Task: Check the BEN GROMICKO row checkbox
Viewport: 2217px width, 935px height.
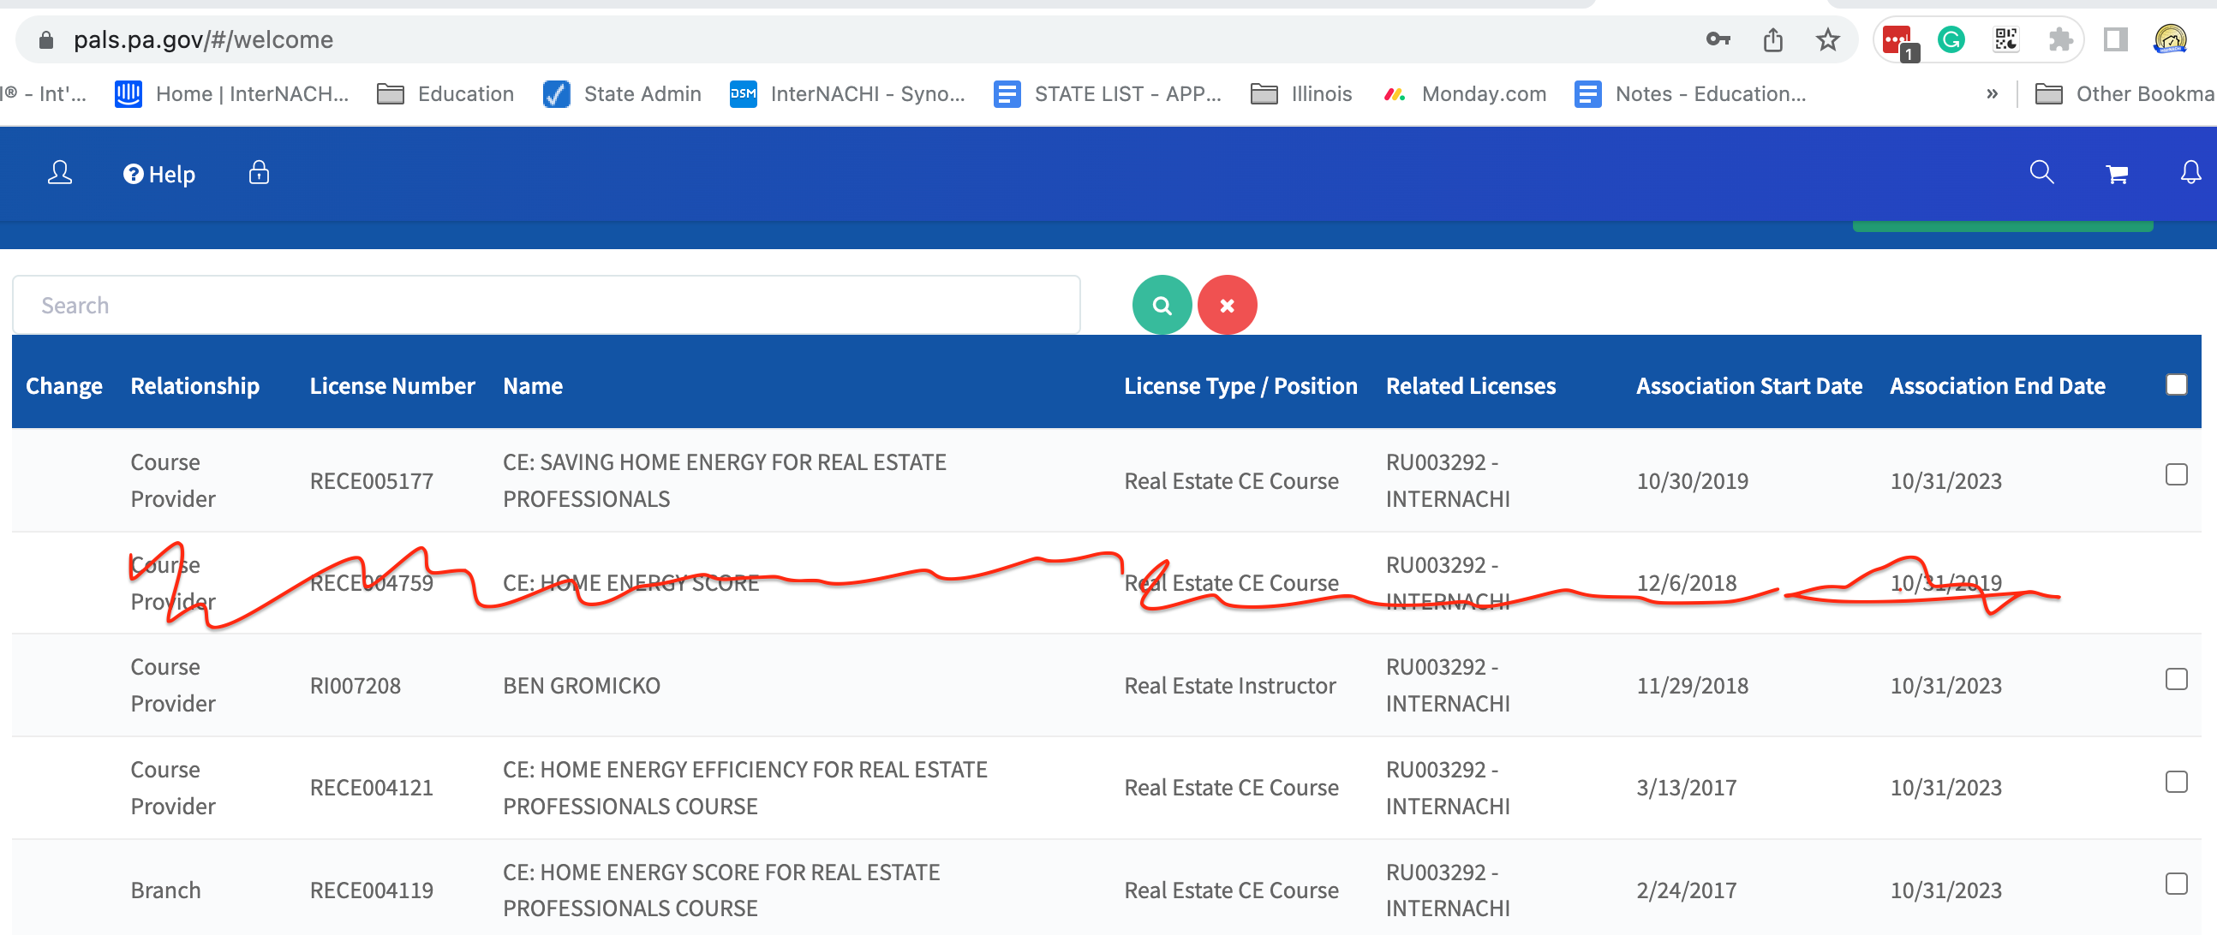Action: point(2176,680)
